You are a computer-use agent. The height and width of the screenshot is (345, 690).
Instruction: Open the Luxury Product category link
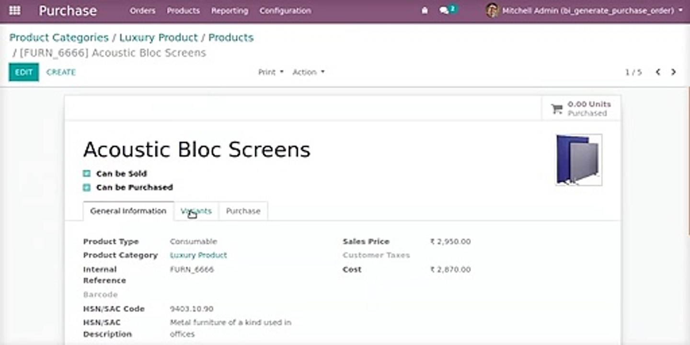click(x=198, y=255)
